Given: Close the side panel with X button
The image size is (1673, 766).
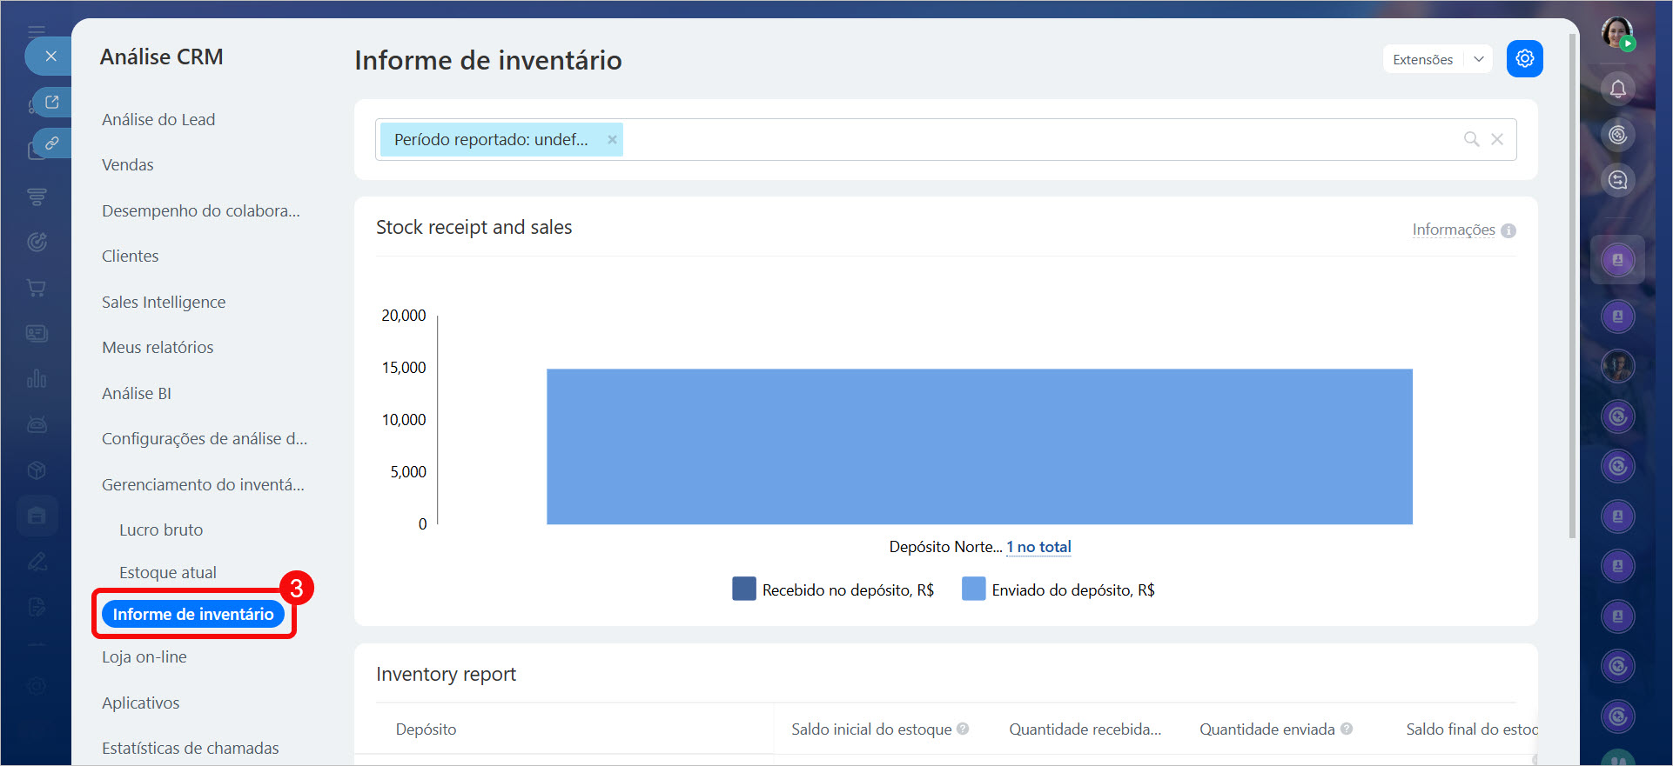Looking at the screenshot, I should click(50, 57).
